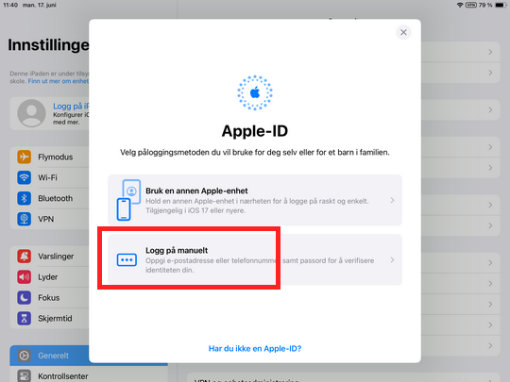Select Generelt in the settings sidebar
This screenshot has height=382, width=510.
click(x=53, y=356)
